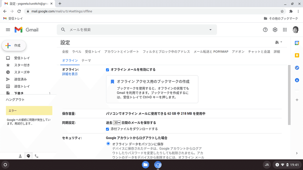The height and width of the screenshot is (170, 303).
Task: Click the search magnifier icon
Action: point(63,30)
